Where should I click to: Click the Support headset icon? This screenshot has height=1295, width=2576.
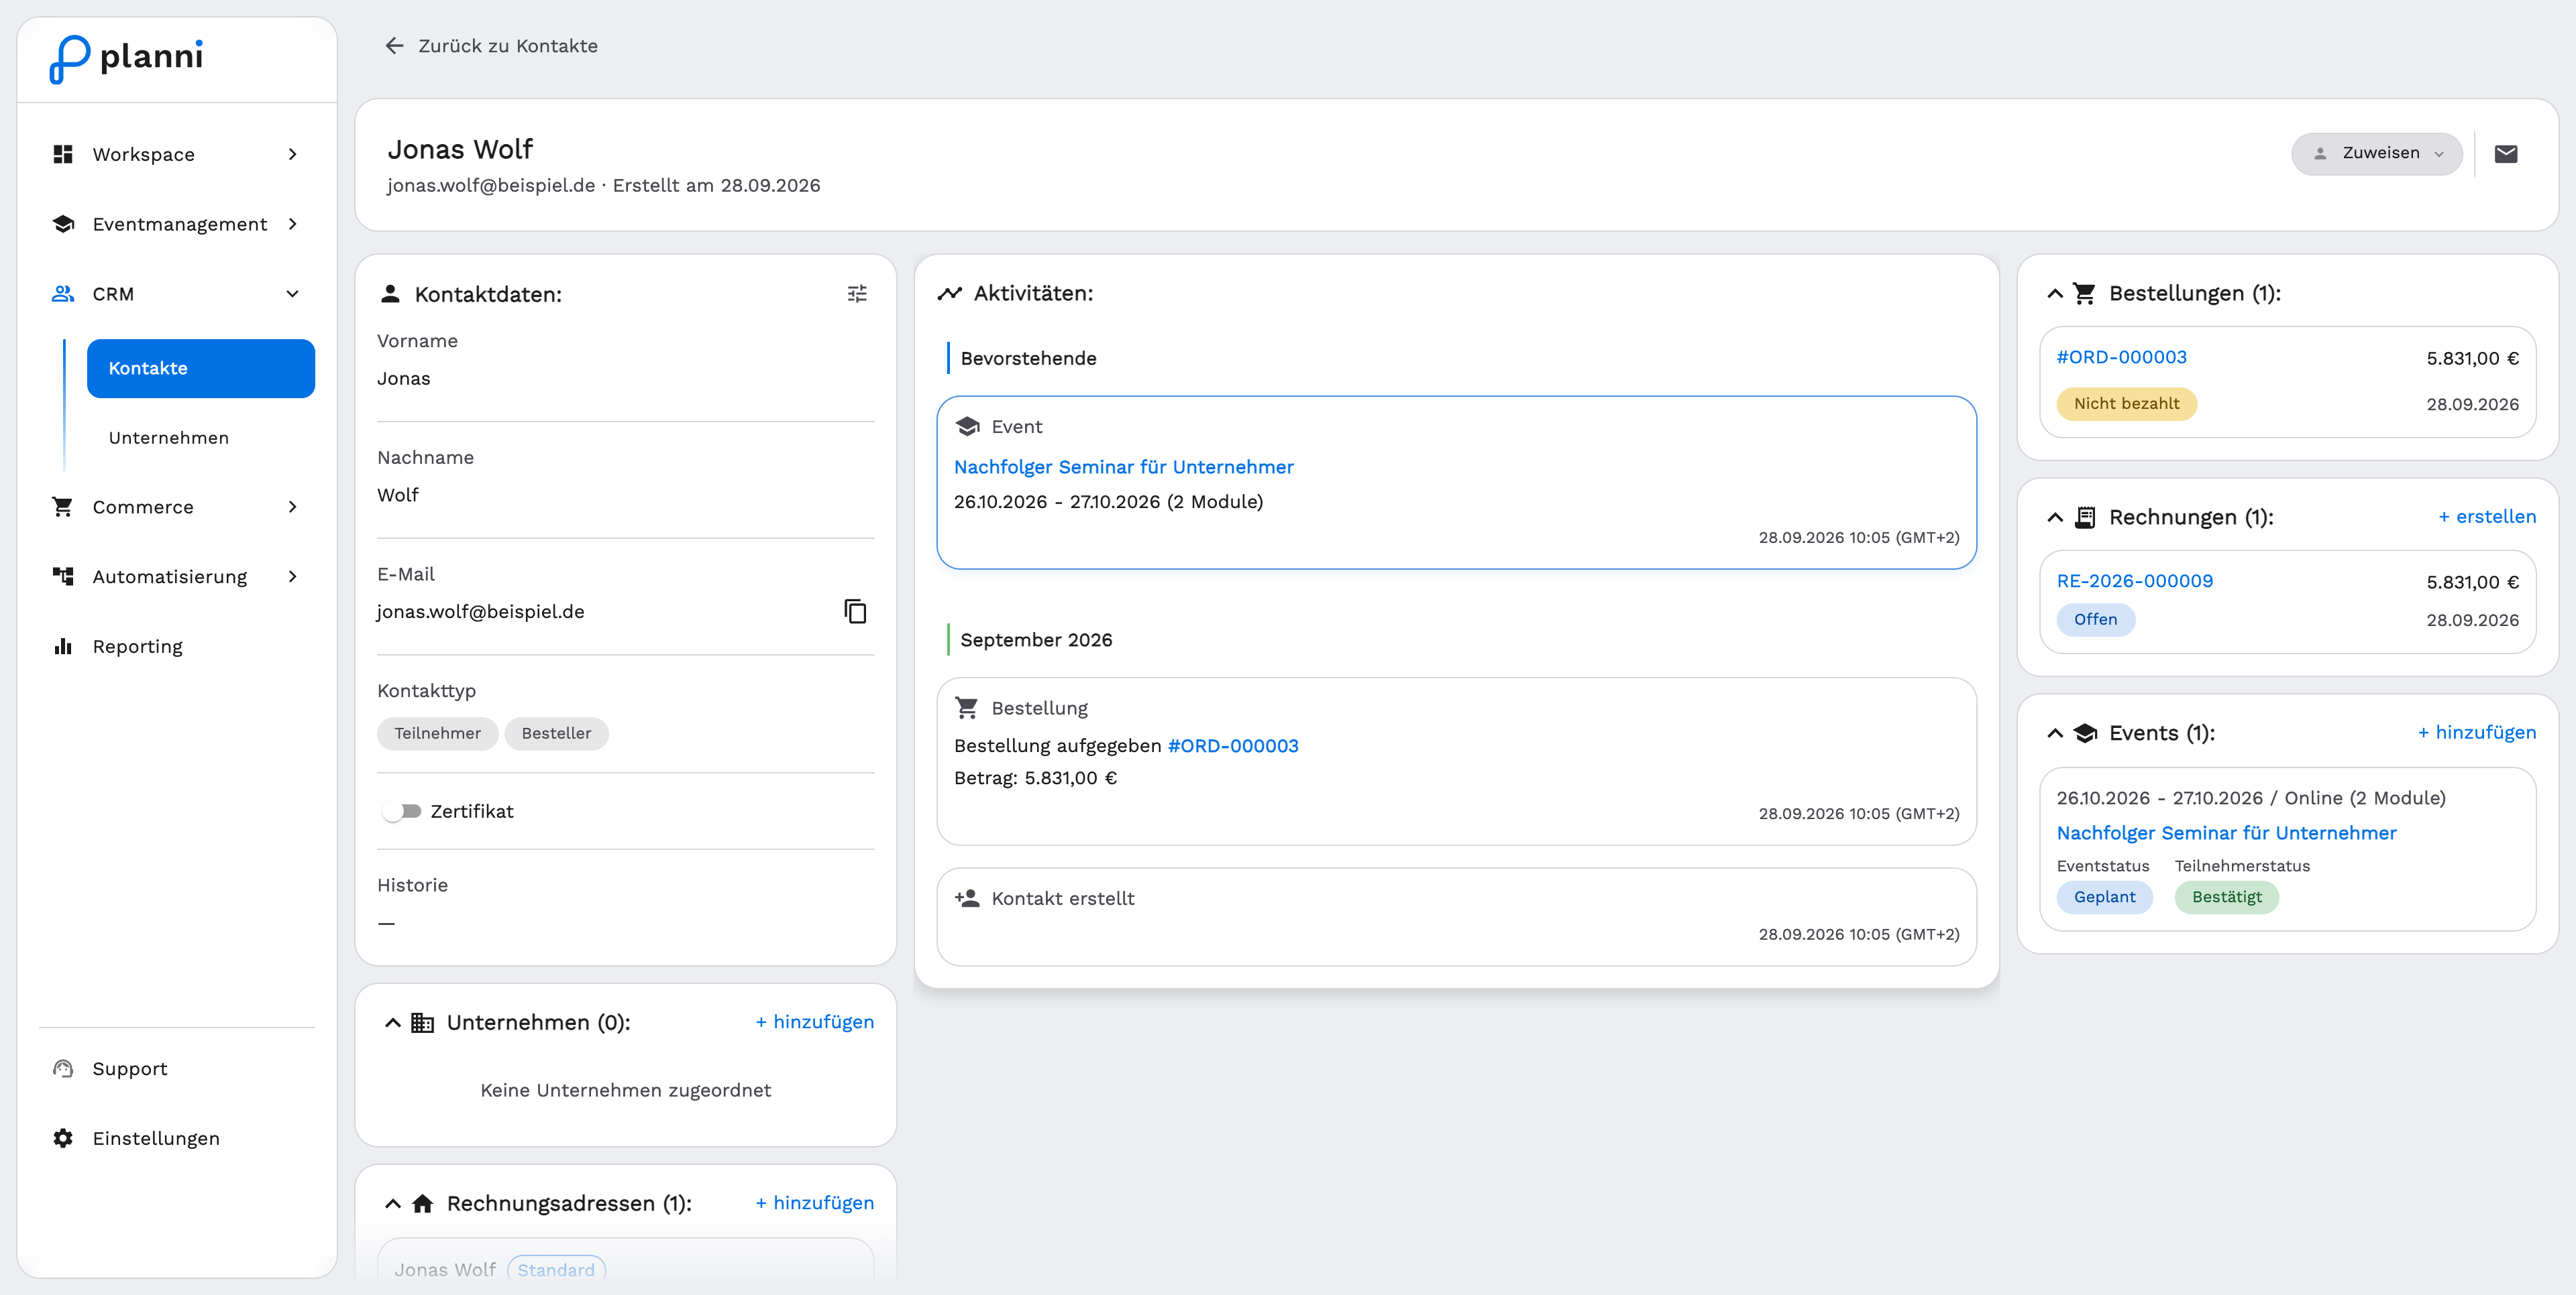click(63, 1068)
